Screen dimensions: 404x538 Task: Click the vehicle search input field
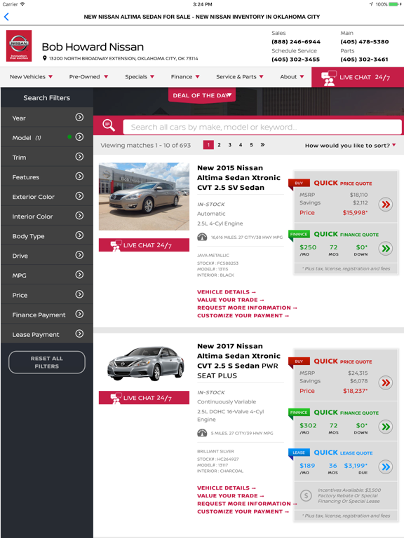(x=262, y=127)
